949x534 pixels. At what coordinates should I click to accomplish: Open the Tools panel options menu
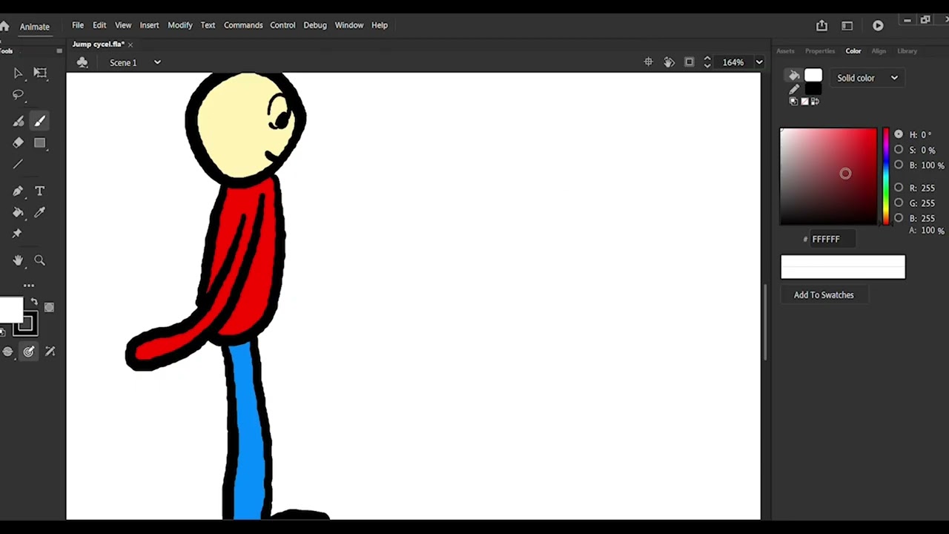click(x=59, y=51)
